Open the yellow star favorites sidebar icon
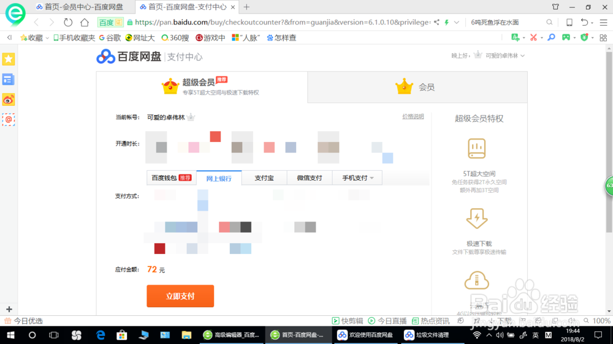This screenshot has width=613, height=344. 9,59
